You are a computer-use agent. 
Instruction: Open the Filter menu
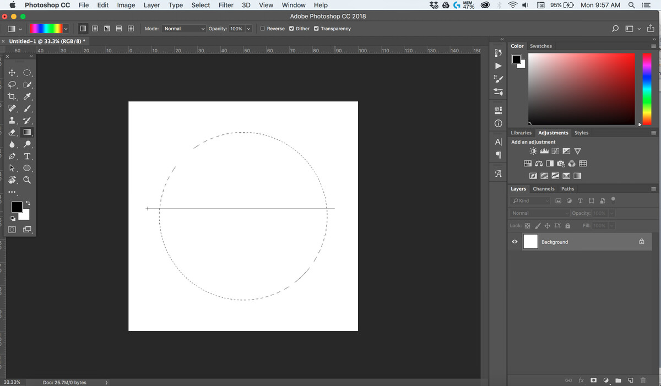point(226,5)
